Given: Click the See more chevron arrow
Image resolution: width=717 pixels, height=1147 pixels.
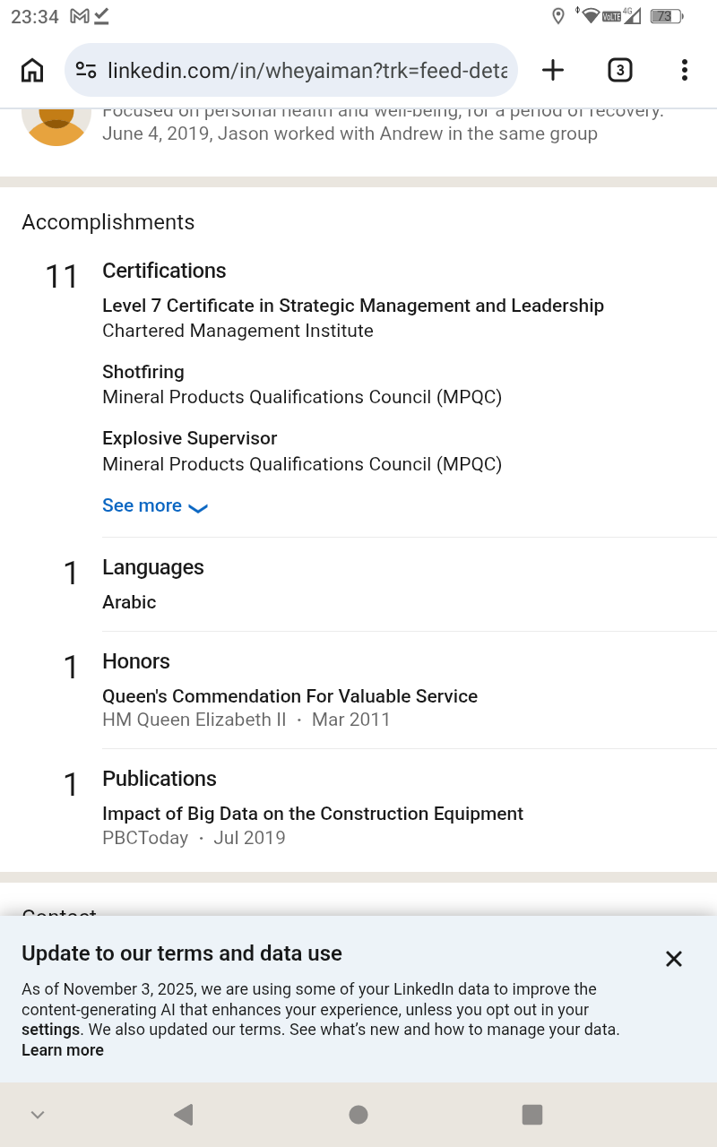Looking at the screenshot, I should [199, 508].
